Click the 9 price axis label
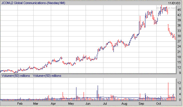Image resolution: width=183 pixels, height=107 pixels. [180, 73]
